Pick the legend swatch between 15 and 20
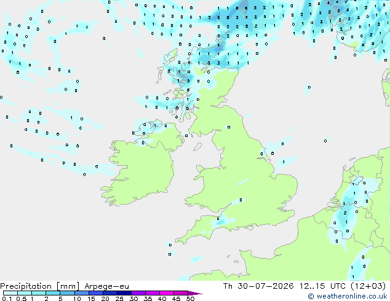This screenshot has height=301, width=390. click(96, 293)
